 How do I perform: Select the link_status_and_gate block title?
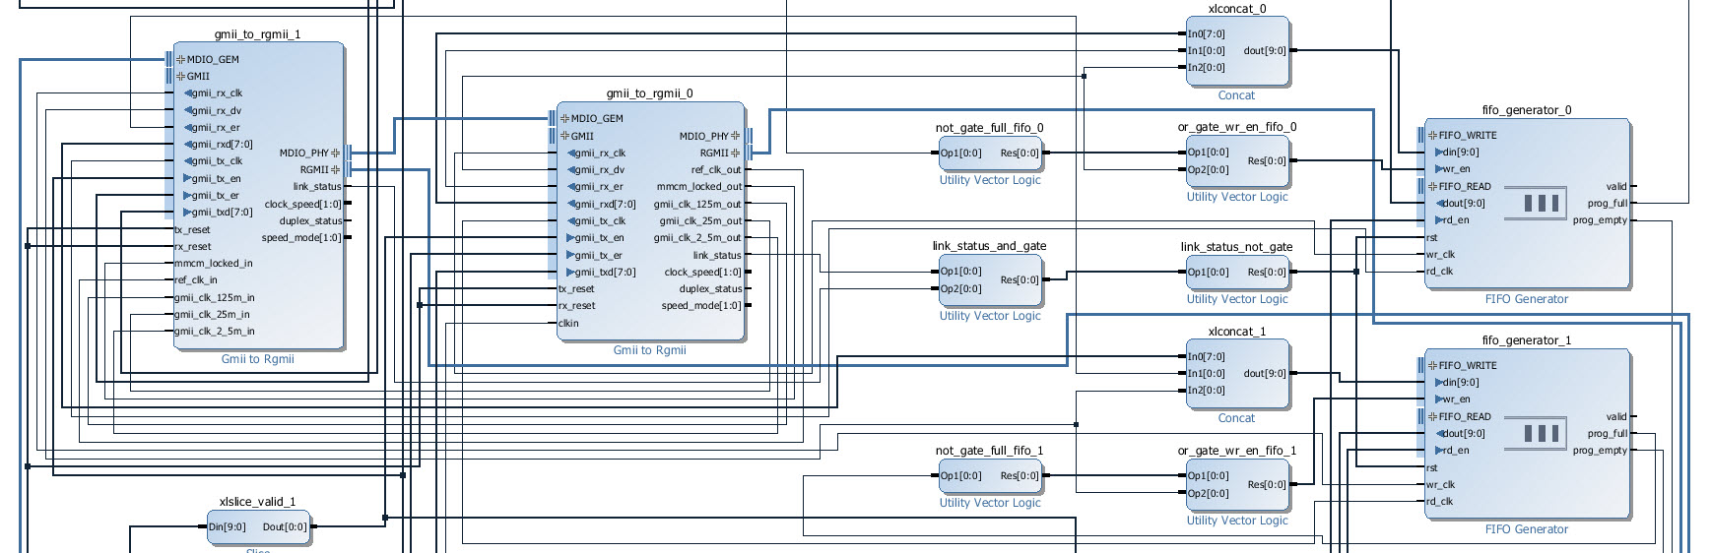(990, 246)
